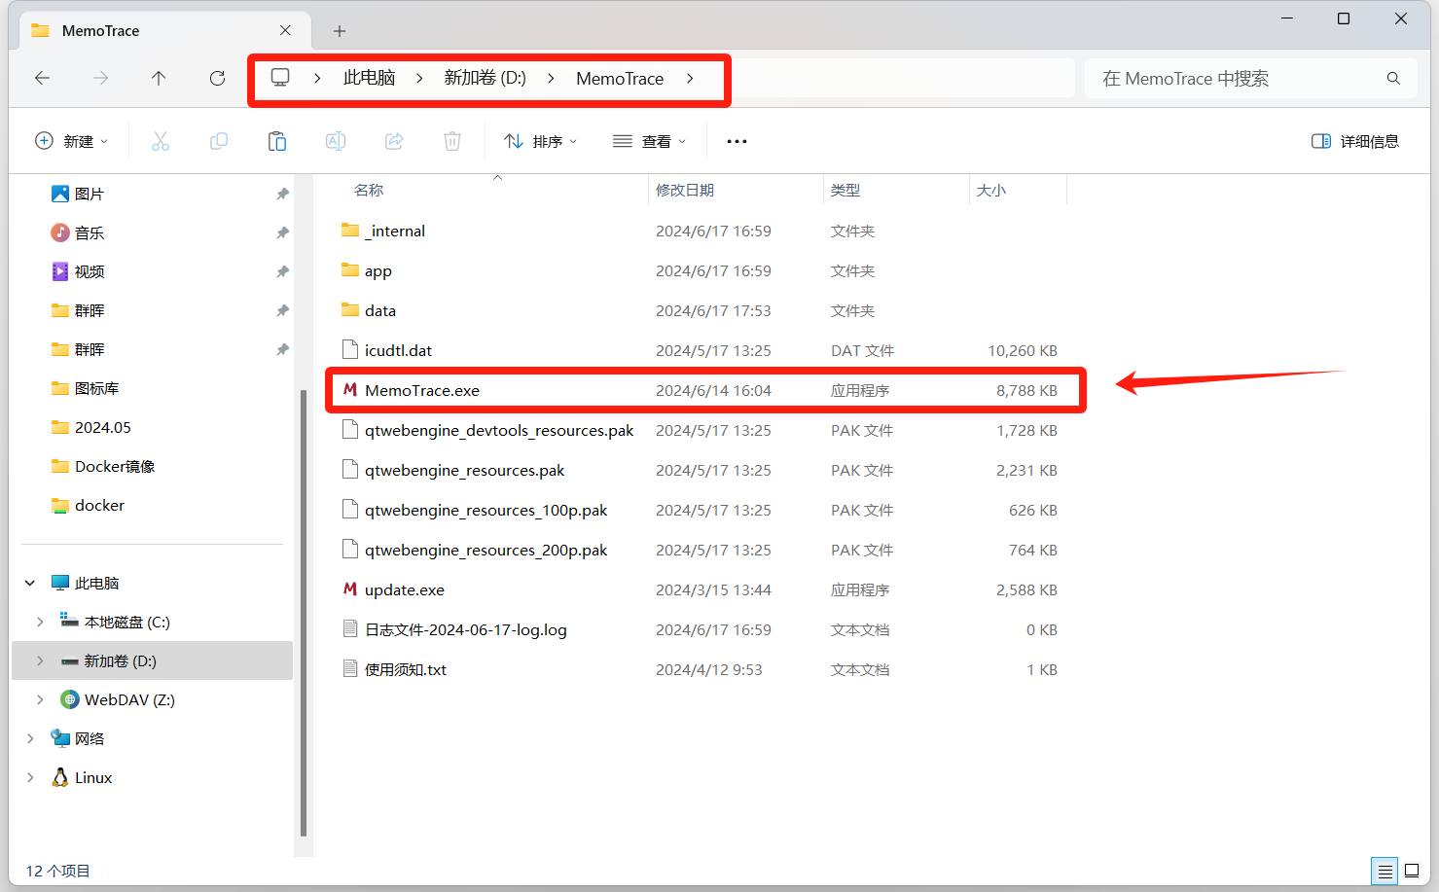Click the 新建 new item button
The height and width of the screenshot is (892, 1439).
click(x=71, y=142)
